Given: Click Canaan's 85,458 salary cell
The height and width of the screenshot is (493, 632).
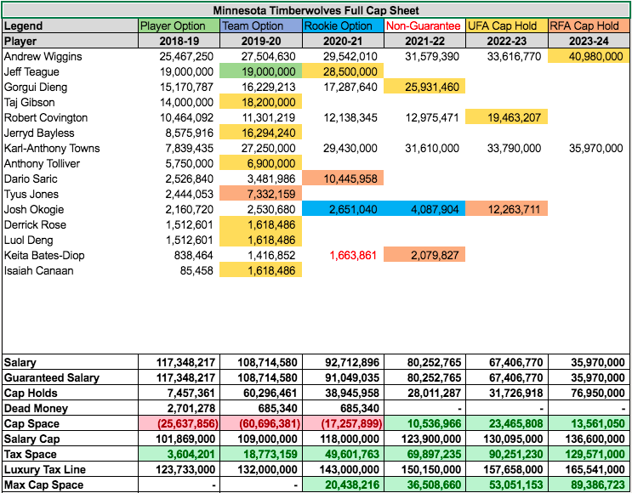Looking at the screenshot, I should pos(179,270).
